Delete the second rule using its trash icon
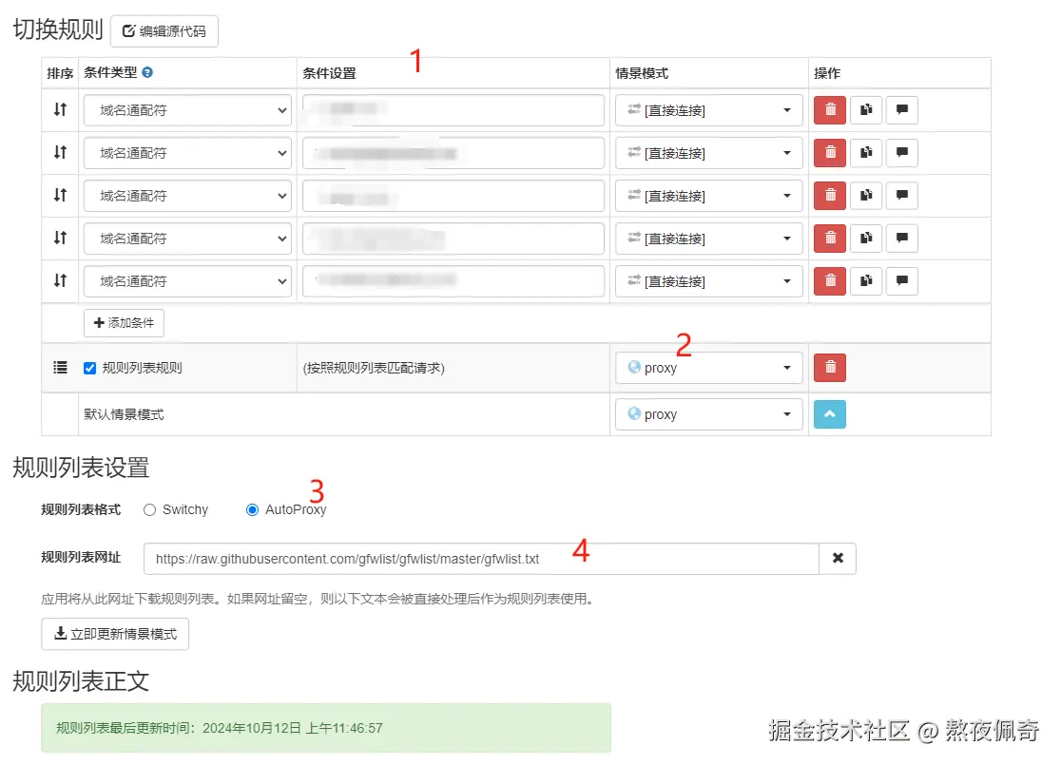The height and width of the screenshot is (765, 1061). click(x=830, y=152)
